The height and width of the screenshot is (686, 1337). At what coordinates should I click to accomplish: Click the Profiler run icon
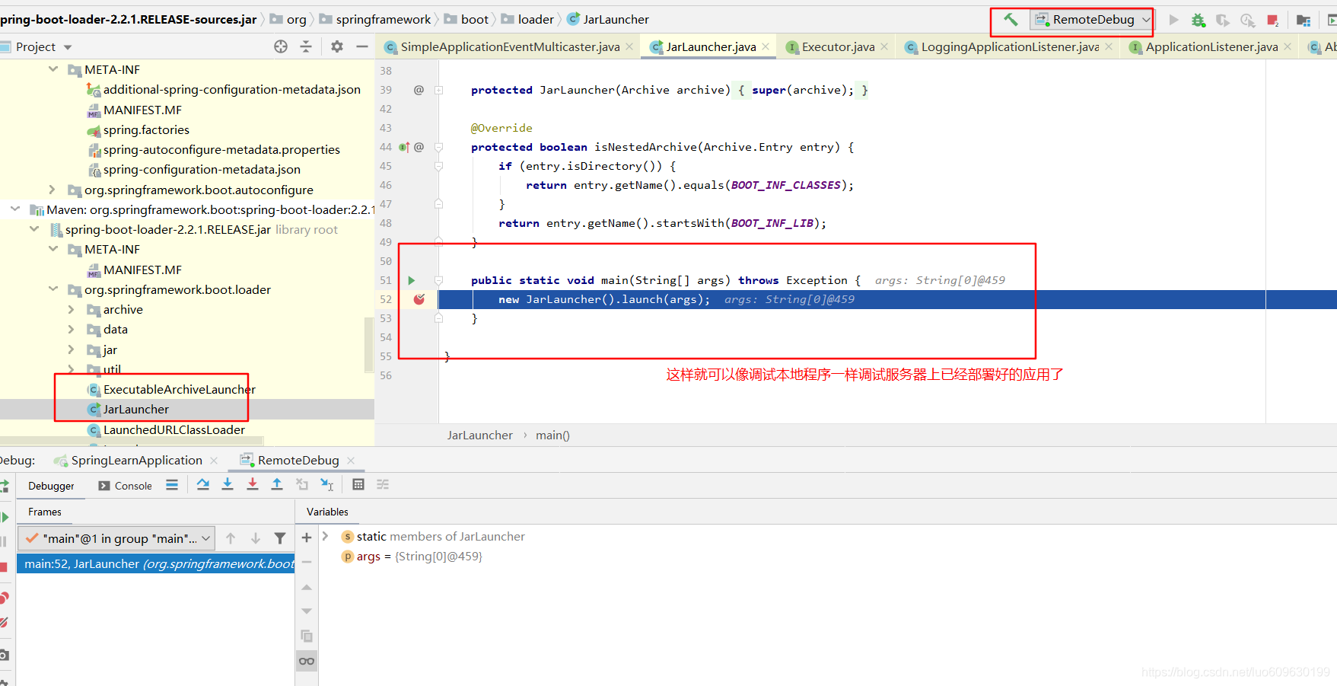coord(1248,20)
